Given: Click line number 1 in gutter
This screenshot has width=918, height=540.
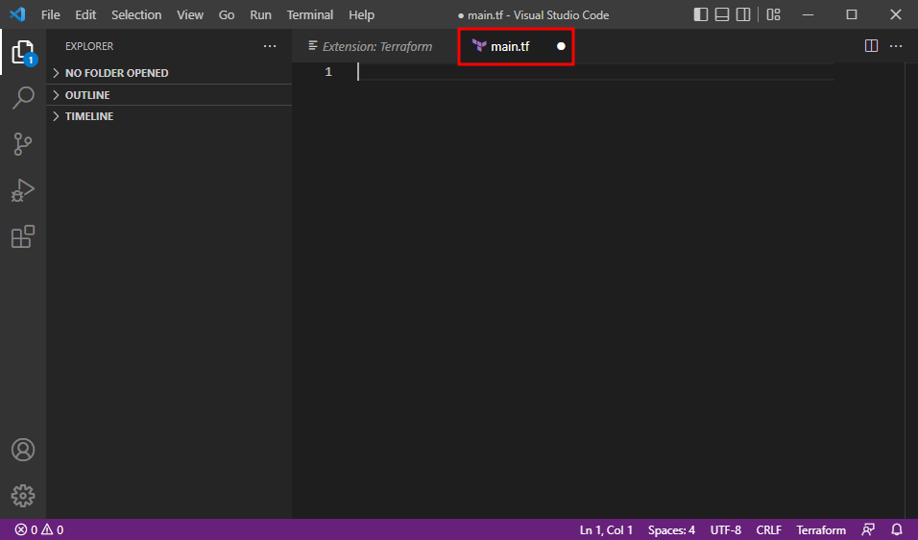Looking at the screenshot, I should [x=328, y=71].
